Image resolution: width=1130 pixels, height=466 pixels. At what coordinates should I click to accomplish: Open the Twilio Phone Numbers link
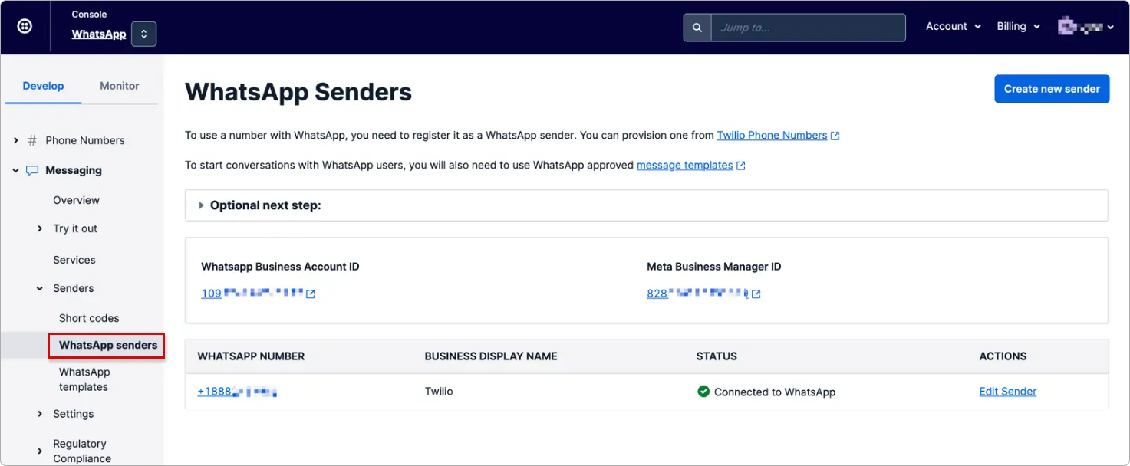coord(772,135)
